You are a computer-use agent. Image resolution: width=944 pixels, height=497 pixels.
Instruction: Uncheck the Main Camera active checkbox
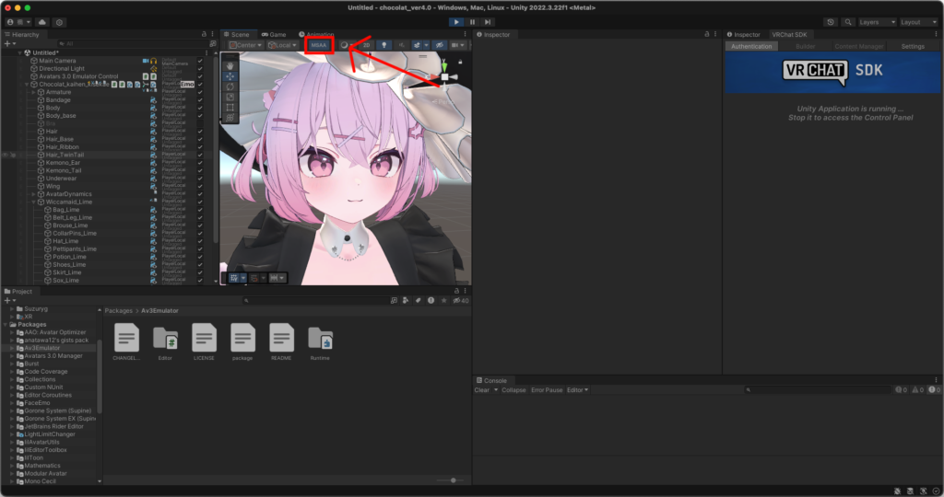(200, 61)
